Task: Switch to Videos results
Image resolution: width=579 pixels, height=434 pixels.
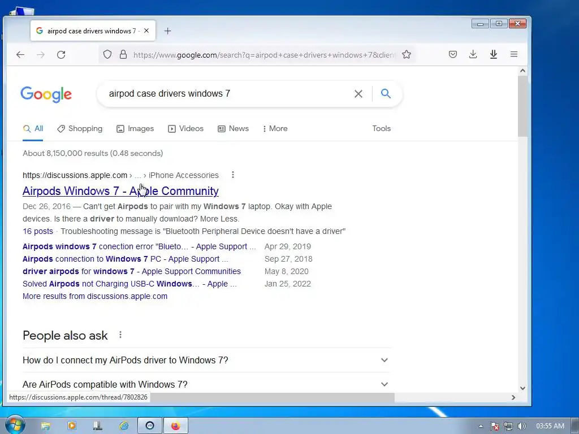Action: (185, 128)
